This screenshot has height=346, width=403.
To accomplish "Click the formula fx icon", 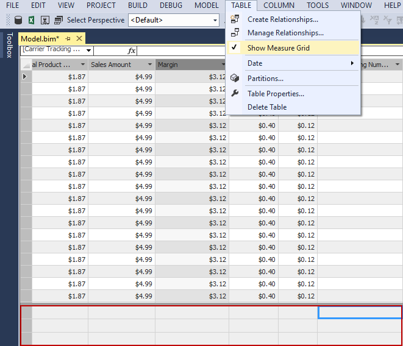I will [x=132, y=51].
